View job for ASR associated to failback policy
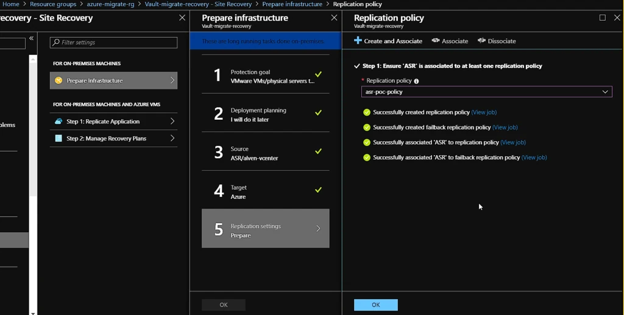This screenshot has width=624, height=315. point(534,157)
